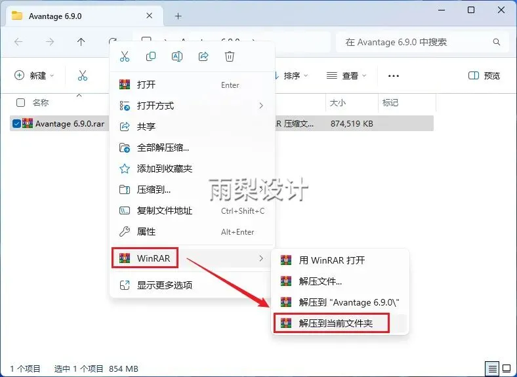The width and height of the screenshot is (517, 377).
Task: Click the 874,519 KB size cell
Action: point(352,124)
